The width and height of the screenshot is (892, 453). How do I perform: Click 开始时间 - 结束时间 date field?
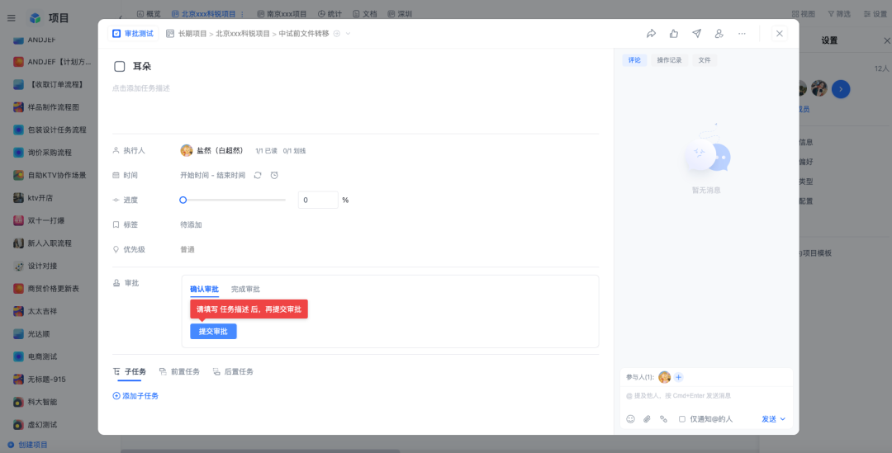(213, 175)
